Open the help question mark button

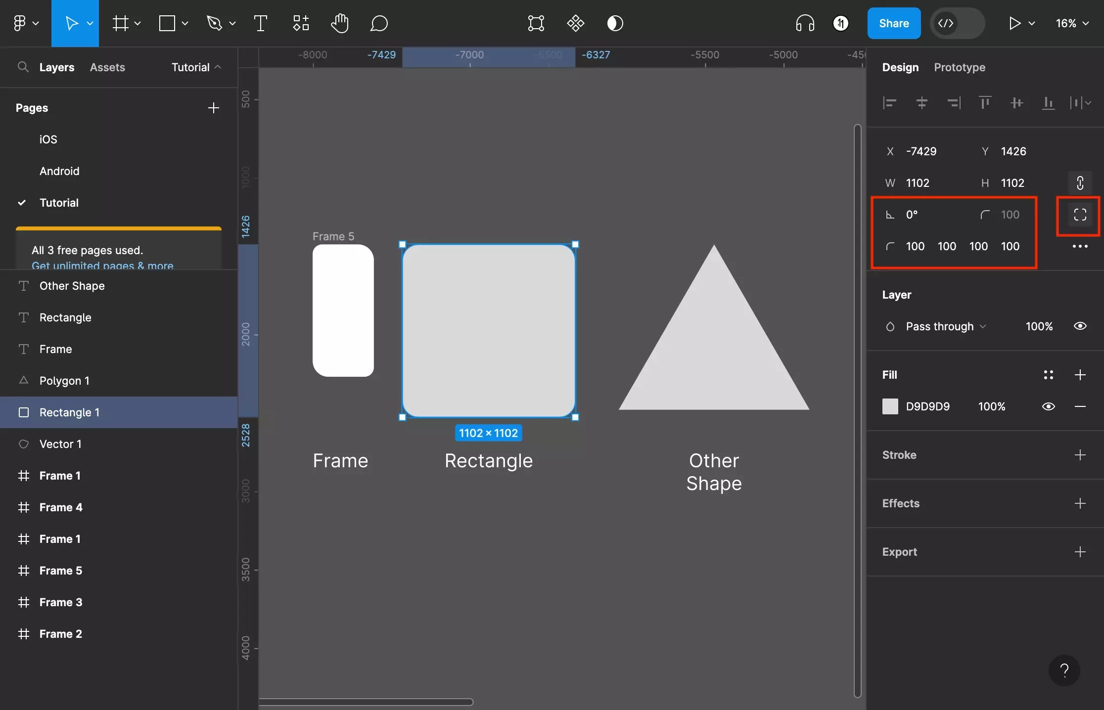tap(1064, 670)
